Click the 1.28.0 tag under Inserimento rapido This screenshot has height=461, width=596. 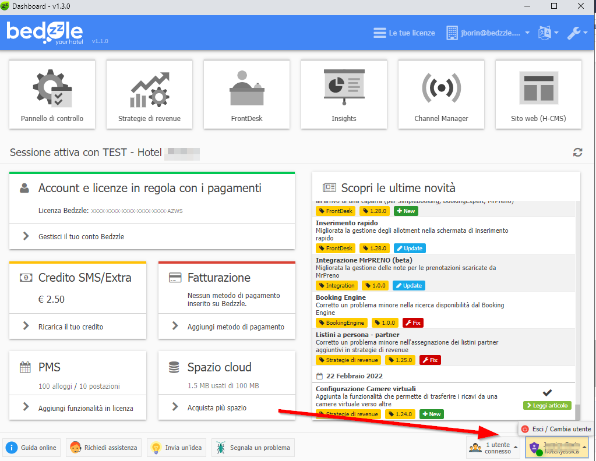pyautogui.click(x=375, y=249)
